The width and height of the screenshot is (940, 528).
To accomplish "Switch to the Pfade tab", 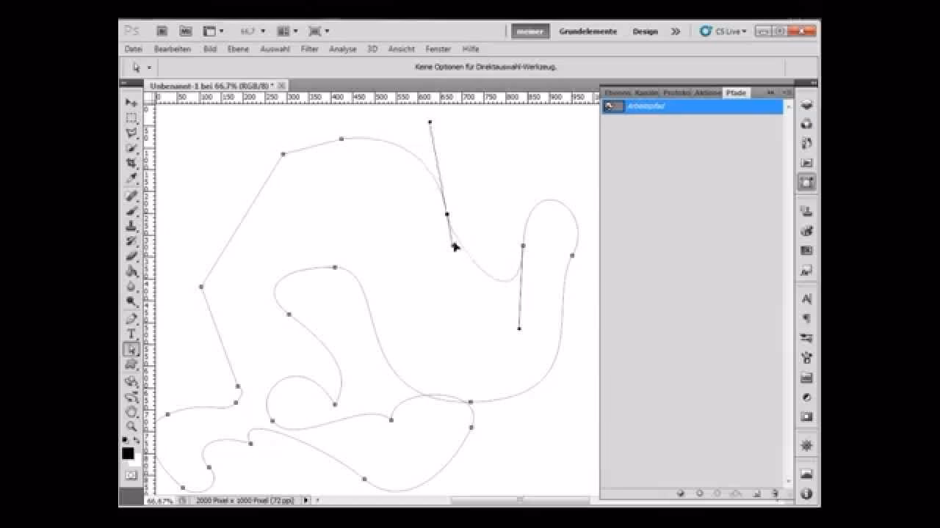I will 735,93.
